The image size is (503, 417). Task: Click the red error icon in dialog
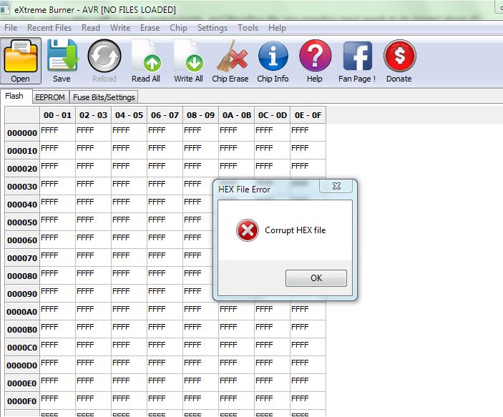[x=248, y=230]
